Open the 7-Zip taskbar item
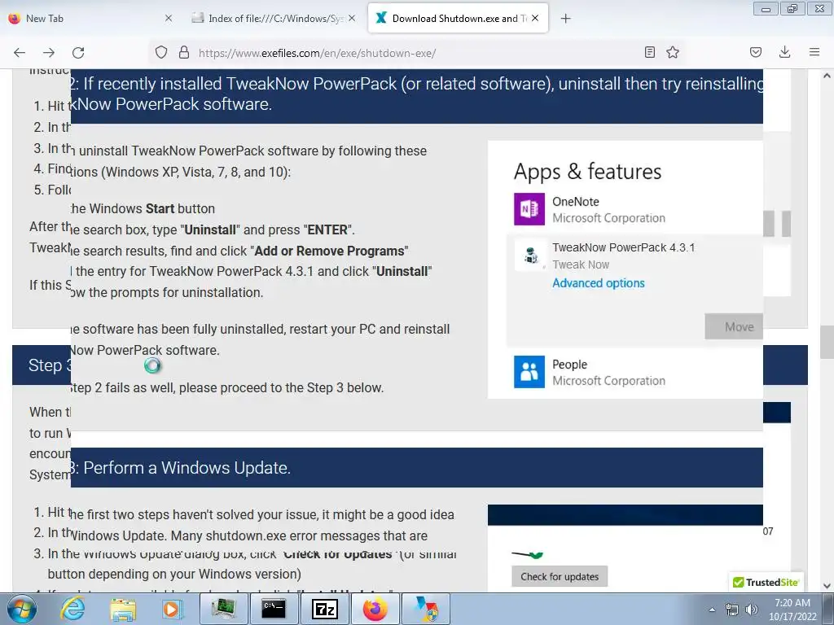834x625 pixels. click(x=324, y=609)
